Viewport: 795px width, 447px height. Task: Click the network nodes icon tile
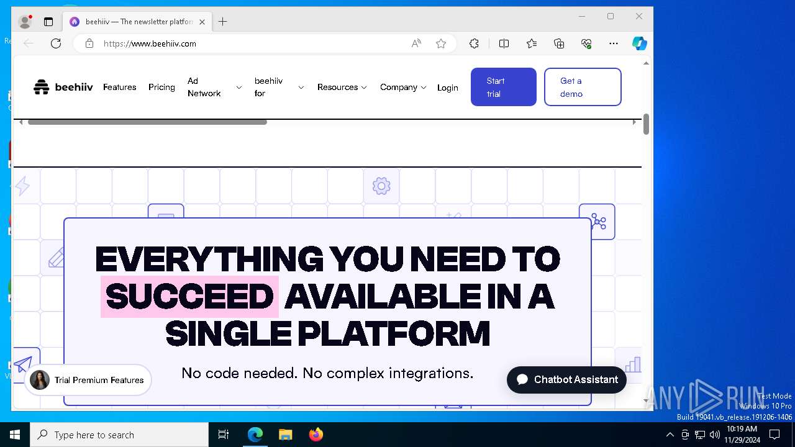click(x=597, y=222)
